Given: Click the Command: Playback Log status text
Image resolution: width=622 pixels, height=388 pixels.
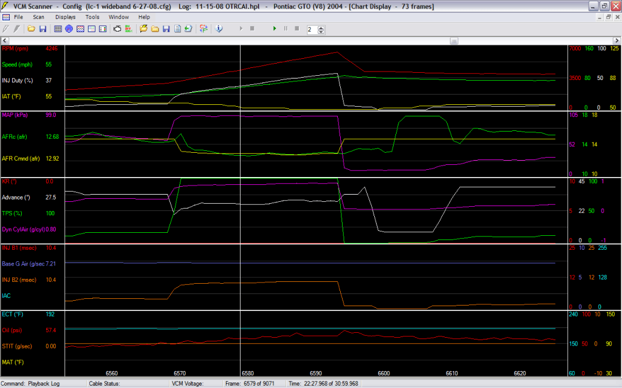Looking at the screenshot, I should tap(30, 384).
